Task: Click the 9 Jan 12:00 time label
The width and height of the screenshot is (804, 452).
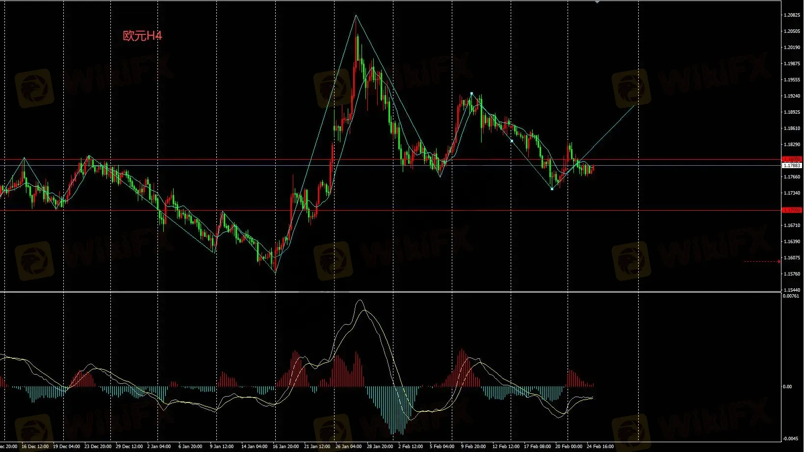Action: tap(222, 447)
